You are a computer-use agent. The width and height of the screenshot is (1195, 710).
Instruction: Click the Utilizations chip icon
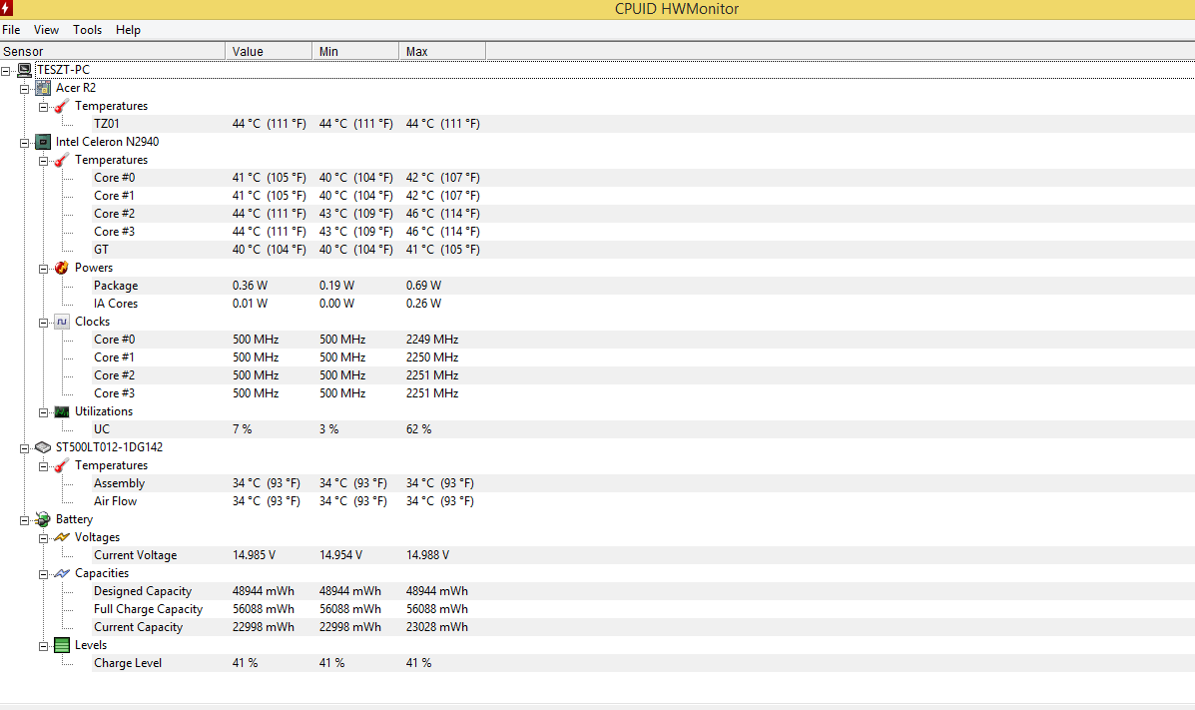pyautogui.click(x=62, y=411)
